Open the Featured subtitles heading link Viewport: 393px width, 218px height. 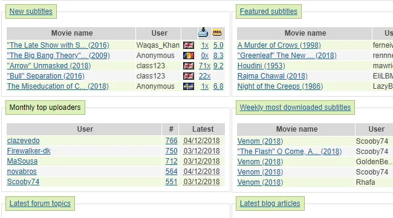click(x=268, y=11)
